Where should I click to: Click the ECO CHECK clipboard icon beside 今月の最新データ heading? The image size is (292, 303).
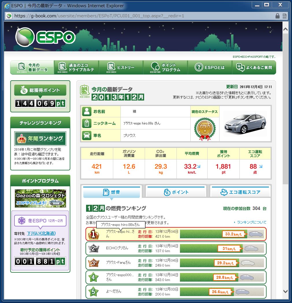point(85,91)
